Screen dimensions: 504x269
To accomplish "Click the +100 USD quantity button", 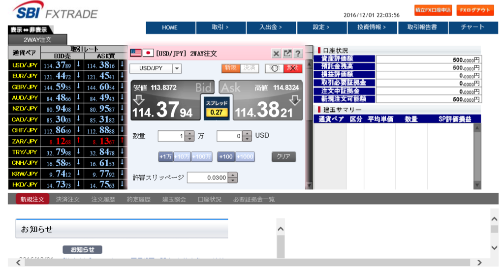I will (x=226, y=157).
